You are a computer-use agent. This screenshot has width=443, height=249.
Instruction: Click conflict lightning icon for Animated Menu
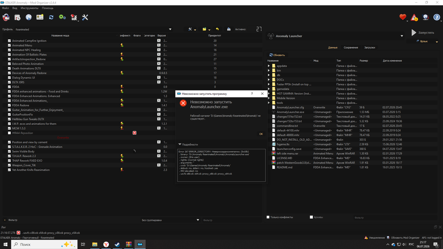point(122,45)
